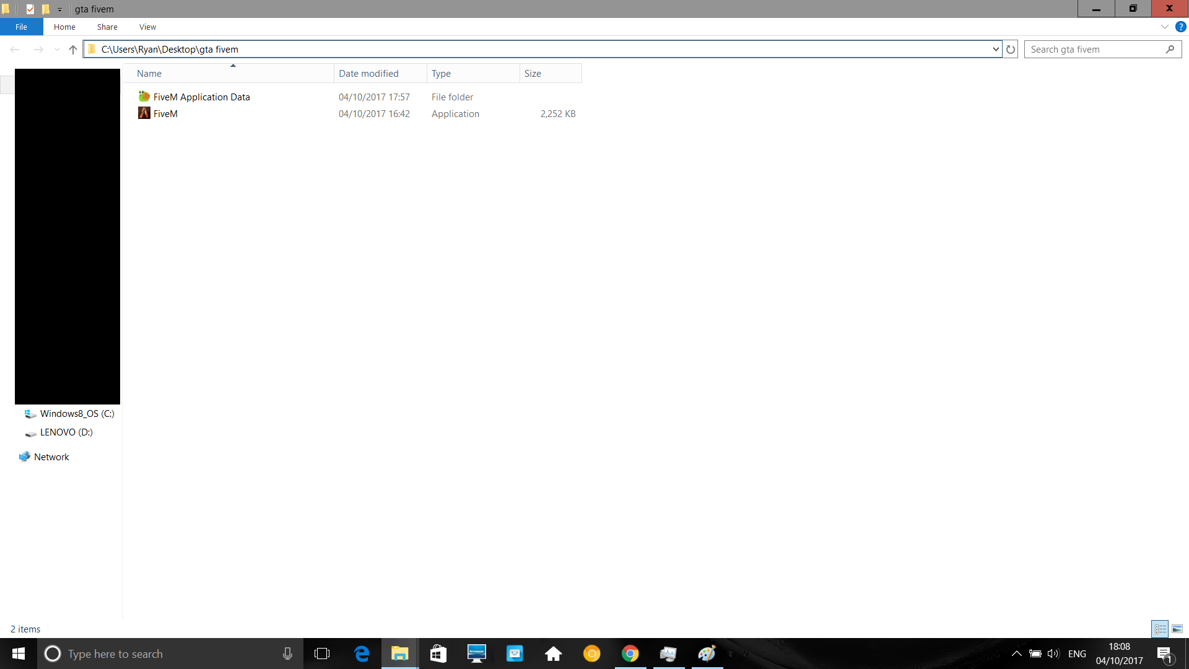Open the Explorer help question mark icon
Viewport: 1189px width, 669px height.
[x=1180, y=27]
